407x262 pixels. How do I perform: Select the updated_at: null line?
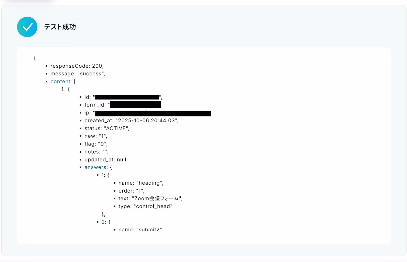pyautogui.click(x=106, y=159)
